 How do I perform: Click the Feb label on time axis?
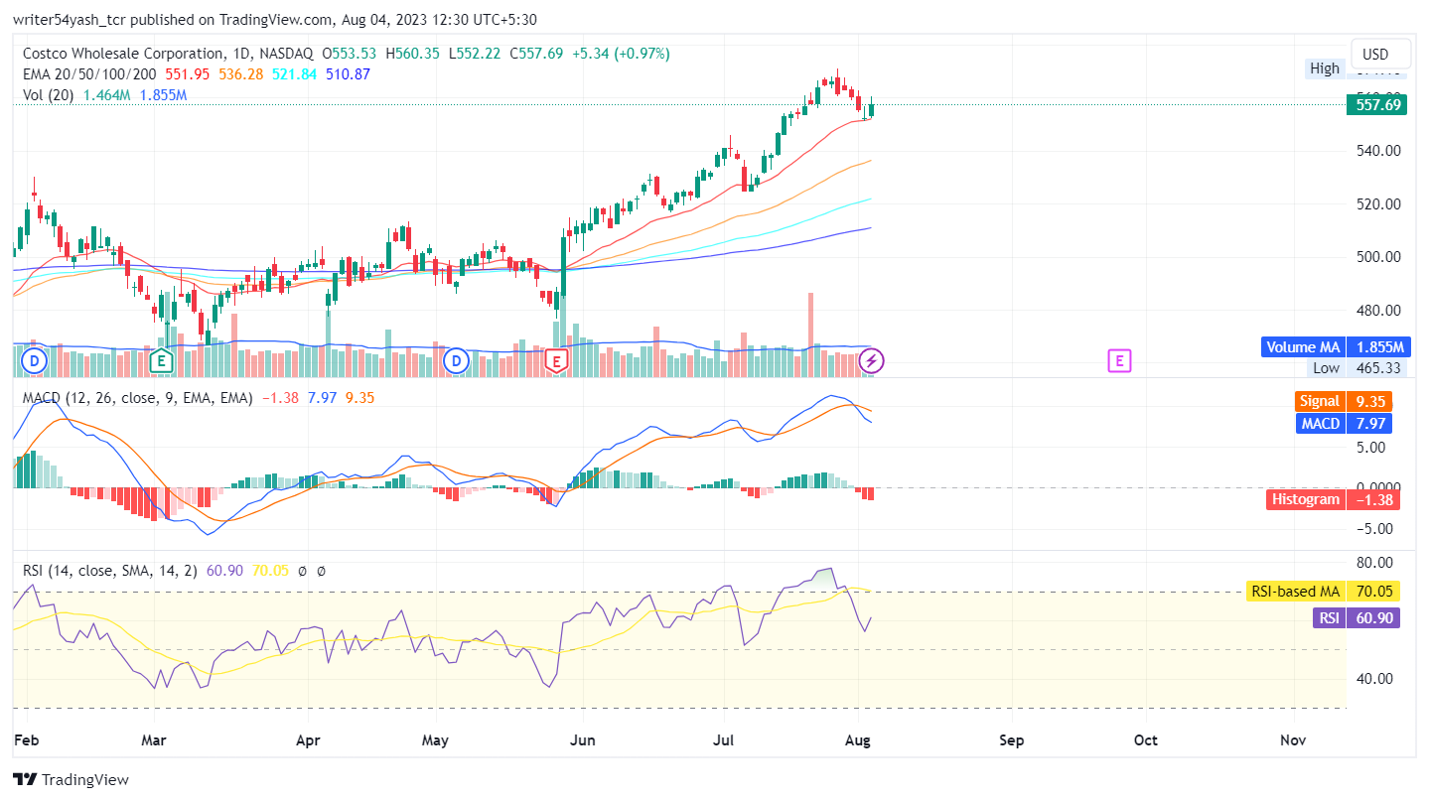pyautogui.click(x=27, y=740)
